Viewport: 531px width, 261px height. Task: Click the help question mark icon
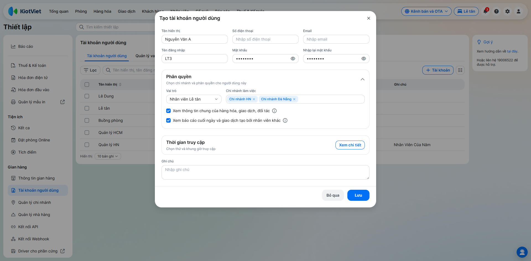(496, 11)
